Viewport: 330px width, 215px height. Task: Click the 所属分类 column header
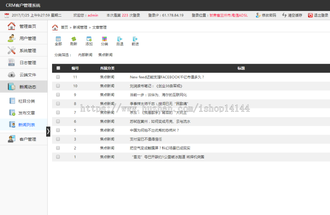point(107,68)
